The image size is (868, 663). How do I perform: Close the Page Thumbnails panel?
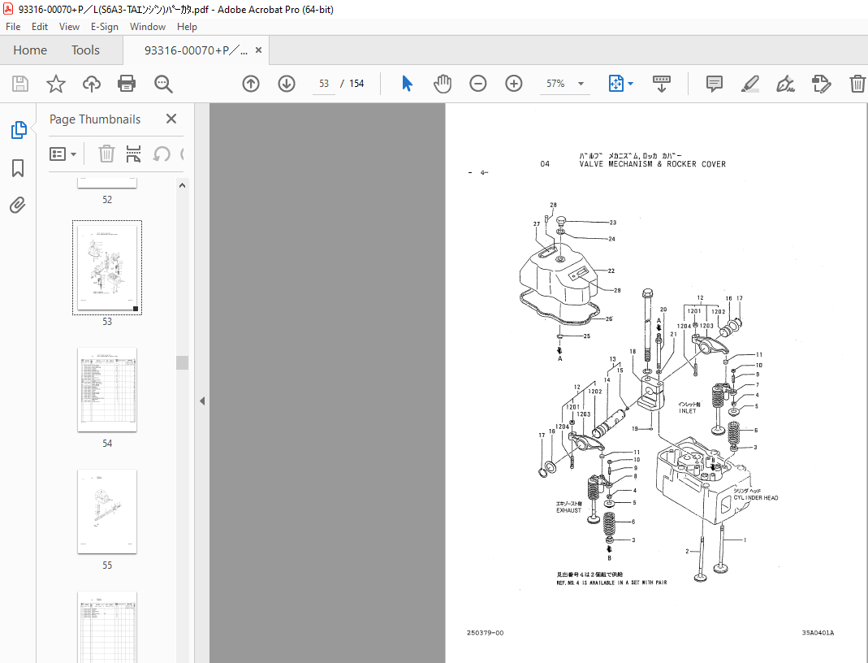(x=171, y=119)
